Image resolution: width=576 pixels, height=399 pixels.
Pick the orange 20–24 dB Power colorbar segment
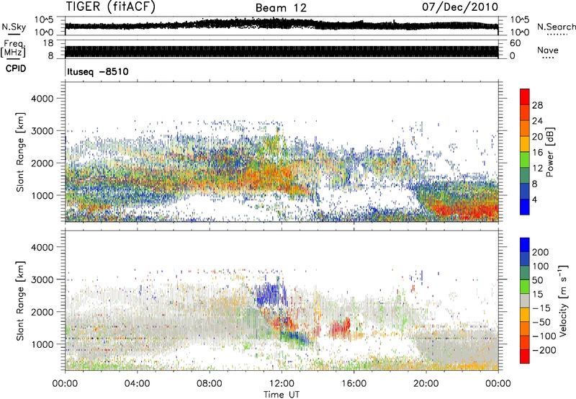pyautogui.click(x=525, y=128)
